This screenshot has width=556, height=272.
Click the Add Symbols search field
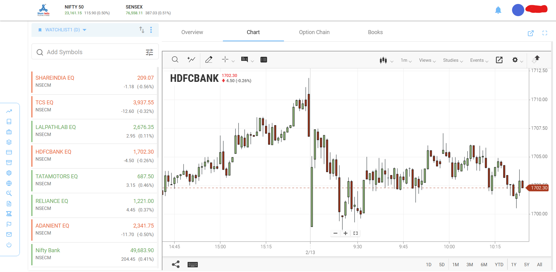(x=95, y=52)
